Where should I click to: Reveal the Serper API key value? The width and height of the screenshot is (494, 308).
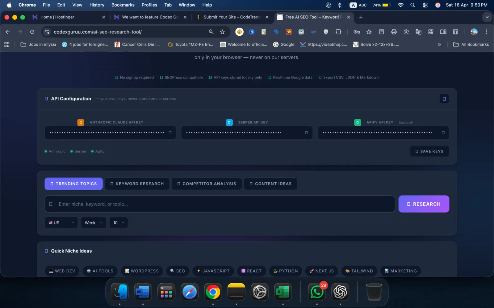[x=306, y=133]
